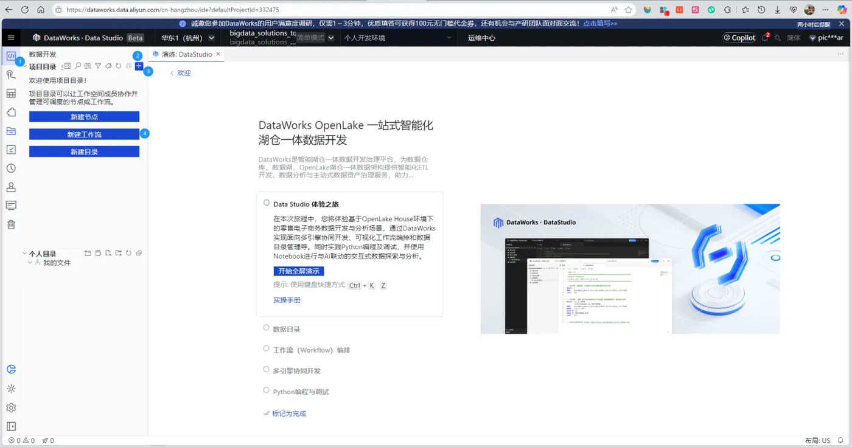Select the Data Studio 体验之旅 radio option
Viewport: 852px width, 447px height.
click(267, 203)
